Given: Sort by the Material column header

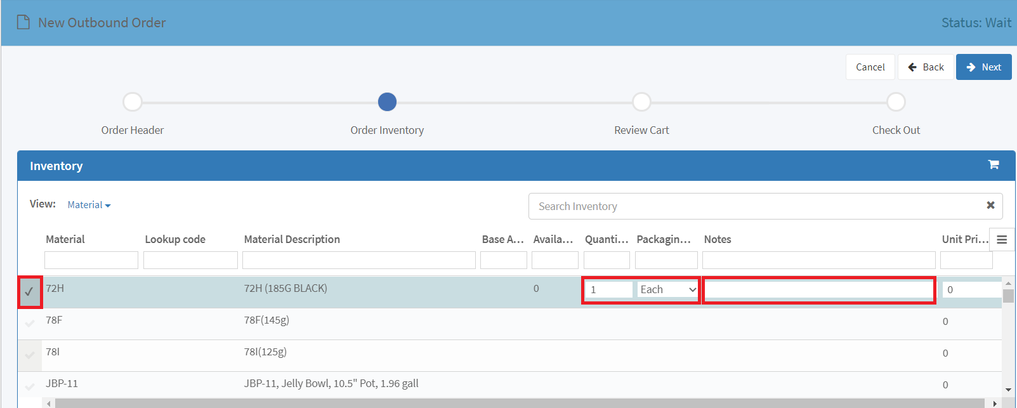Looking at the screenshot, I should point(65,239).
